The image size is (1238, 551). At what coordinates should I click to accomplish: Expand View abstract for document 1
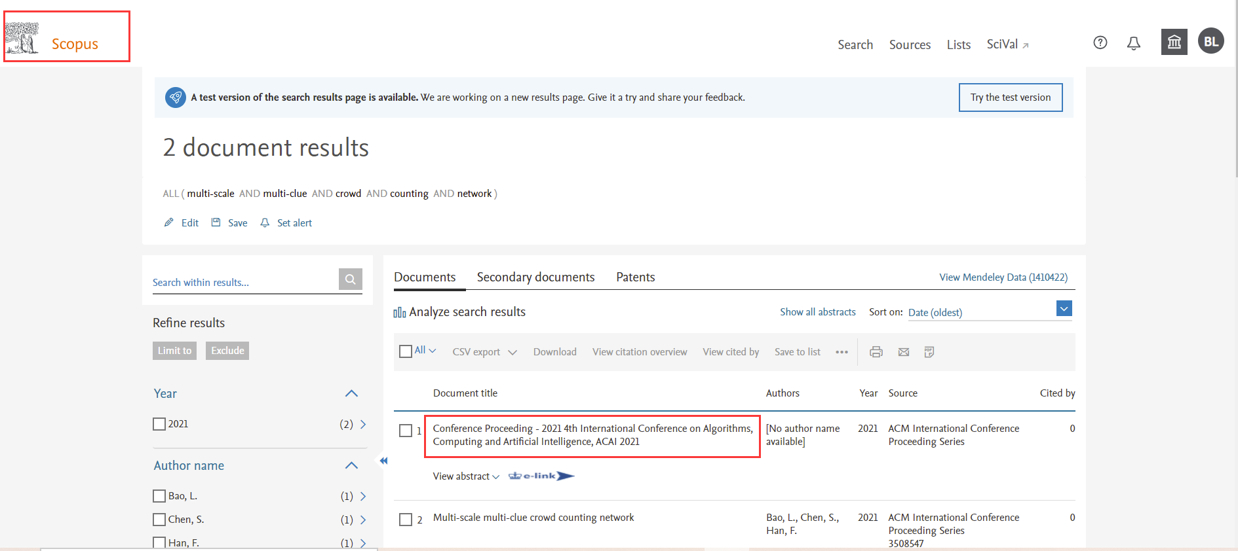pos(466,476)
